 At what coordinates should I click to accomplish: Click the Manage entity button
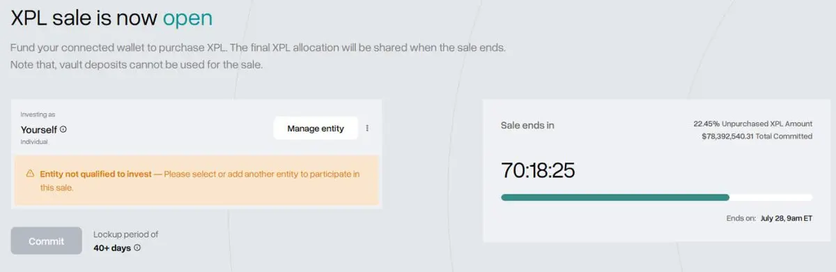316,128
